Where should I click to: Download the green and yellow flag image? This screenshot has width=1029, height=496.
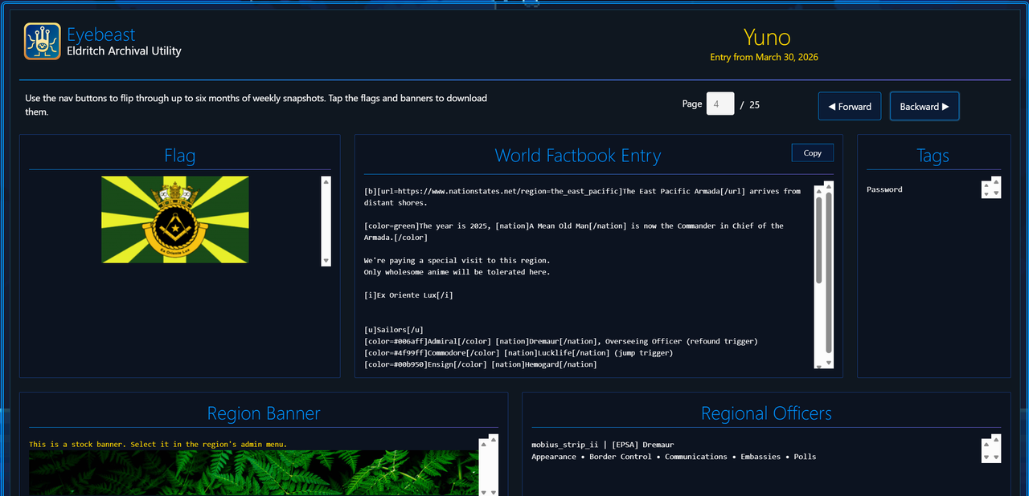point(174,219)
